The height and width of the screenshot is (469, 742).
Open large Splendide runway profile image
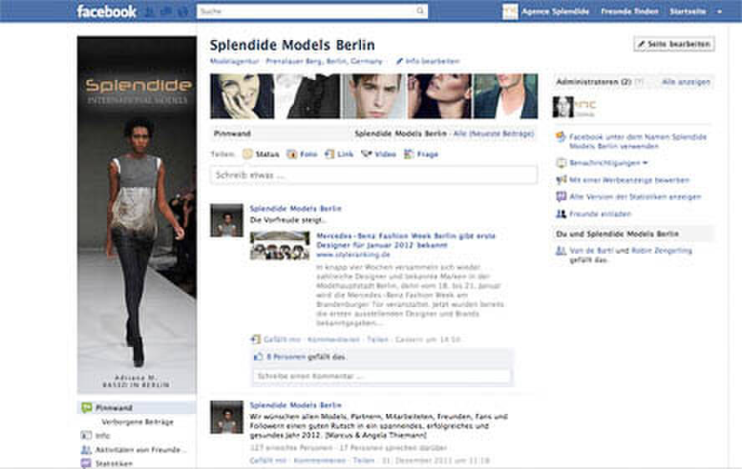tap(137, 214)
